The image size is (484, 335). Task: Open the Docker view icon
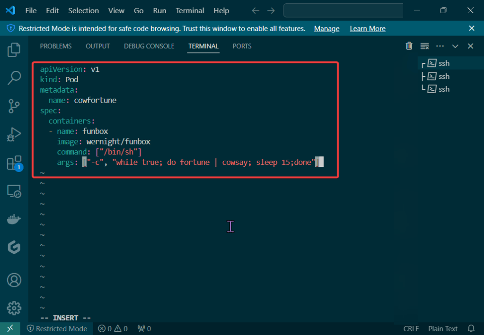pyautogui.click(x=14, y=219)
